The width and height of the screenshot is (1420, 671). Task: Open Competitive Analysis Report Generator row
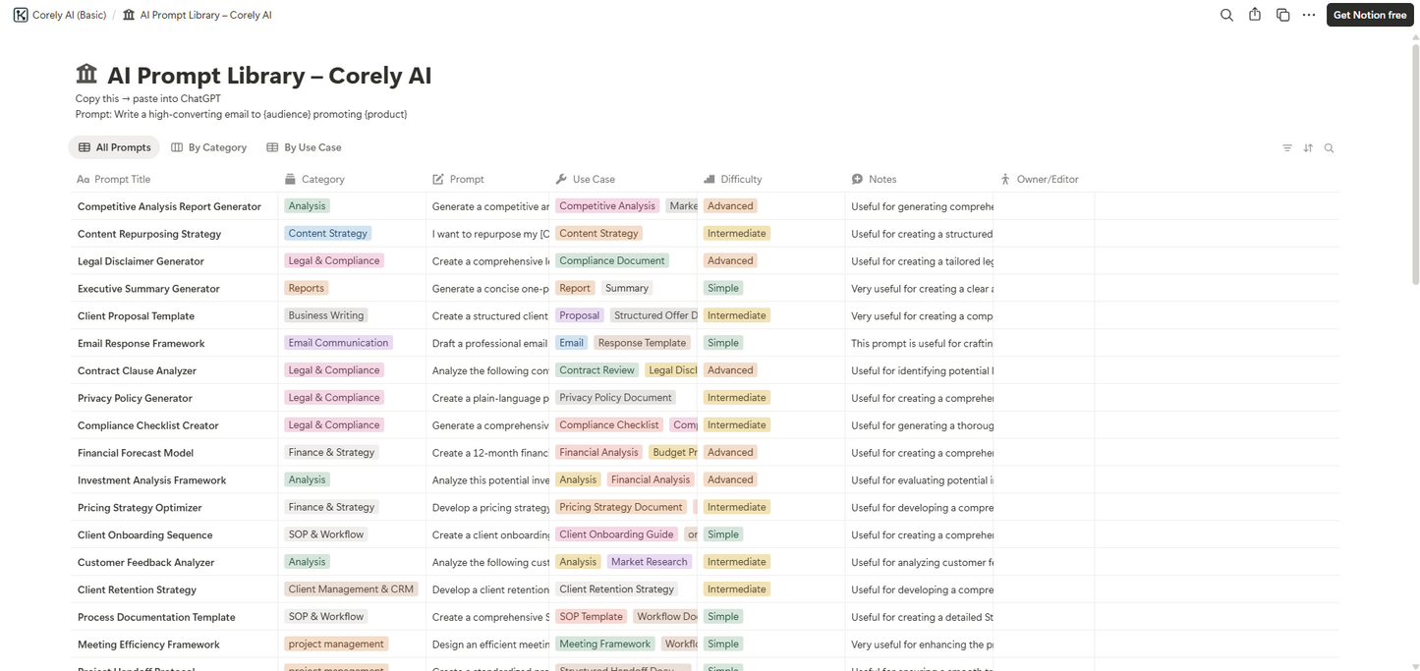pos(169,206)
